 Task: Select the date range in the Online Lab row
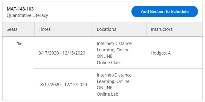click(64, 85)
